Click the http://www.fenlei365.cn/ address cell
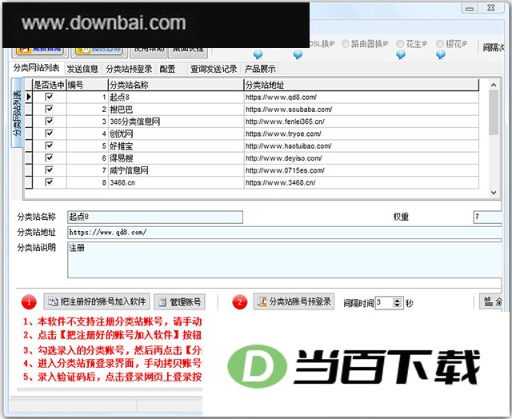The image size is (512, 419). pyautogui.click(x=362, y=122)
